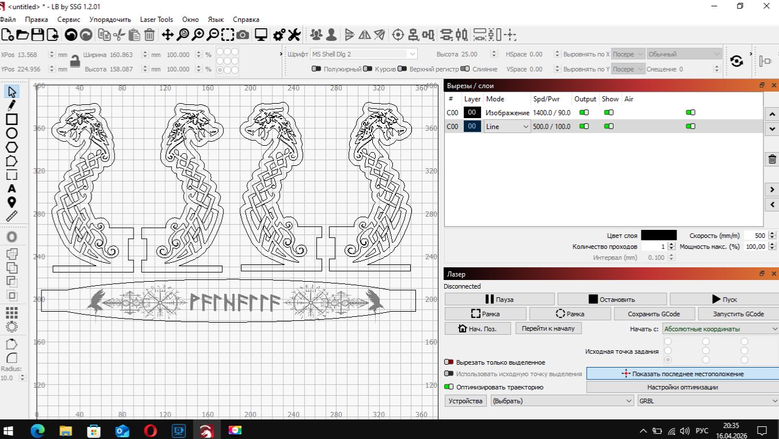Activate the Pan view arrows icon
This screenshot has height=439, width=779.
(168, 35)
